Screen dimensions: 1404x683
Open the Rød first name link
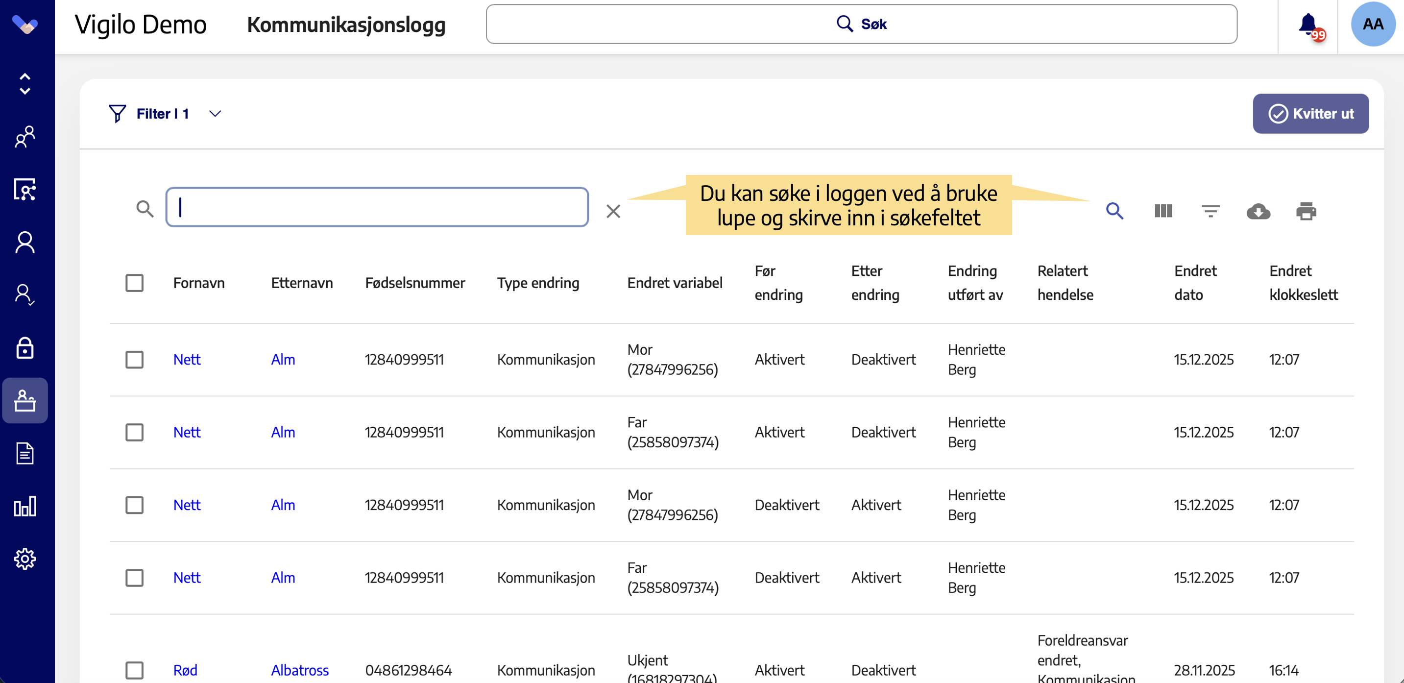[185, 670]
